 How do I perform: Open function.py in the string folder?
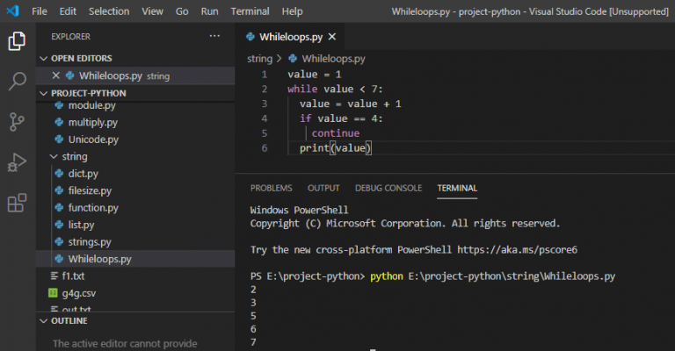pyautogui.click(x=93, y=208)
